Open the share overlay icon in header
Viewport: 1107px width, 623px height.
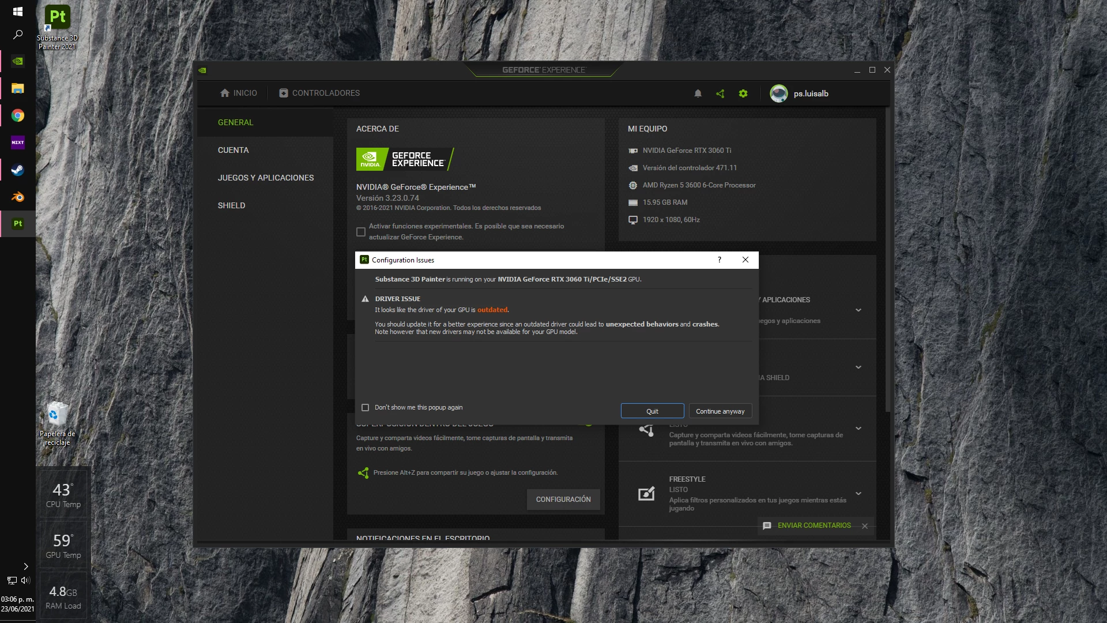click(x=720, y=93)
